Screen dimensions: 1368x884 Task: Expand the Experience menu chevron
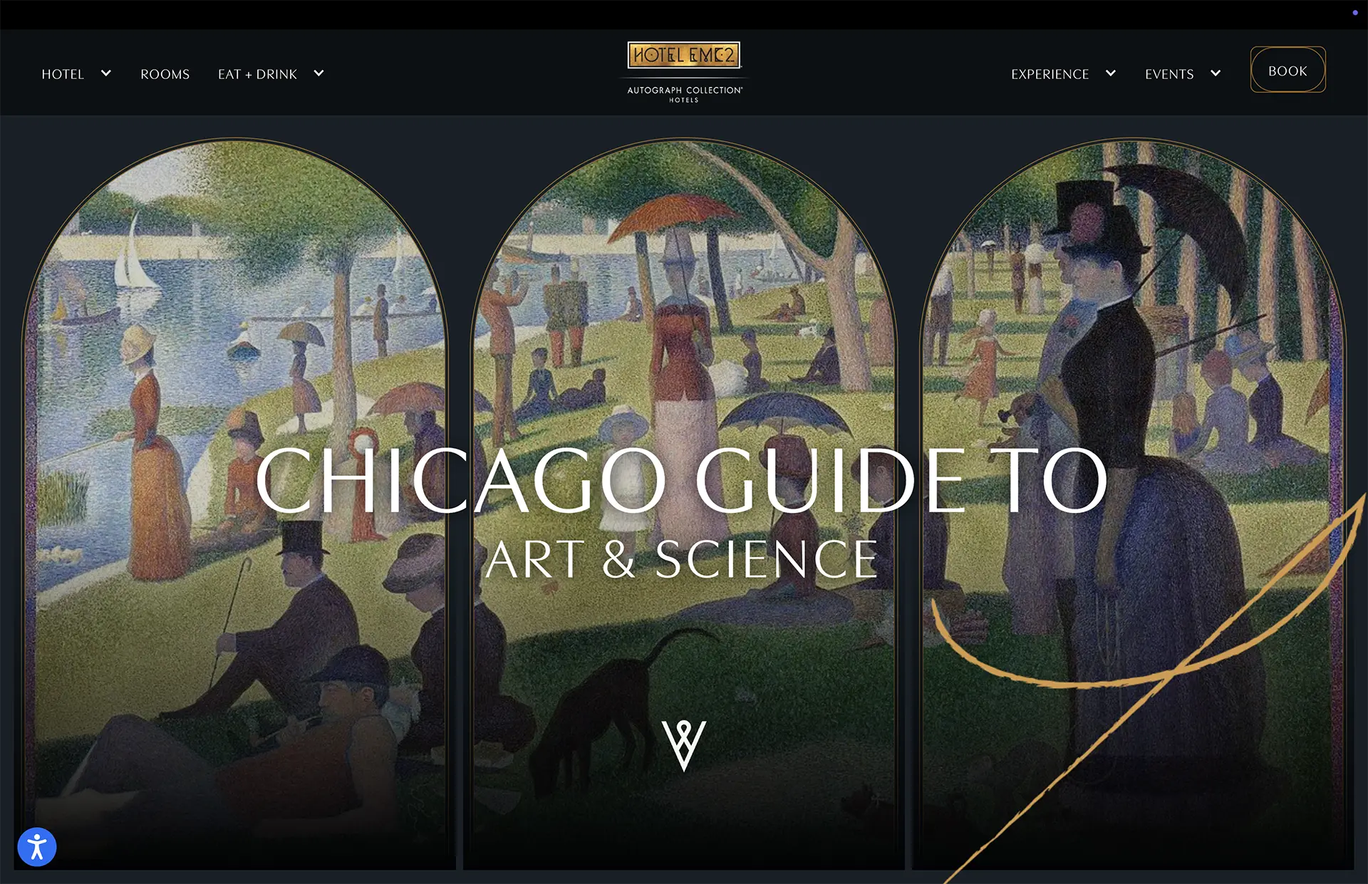[x=1111, y=73]
